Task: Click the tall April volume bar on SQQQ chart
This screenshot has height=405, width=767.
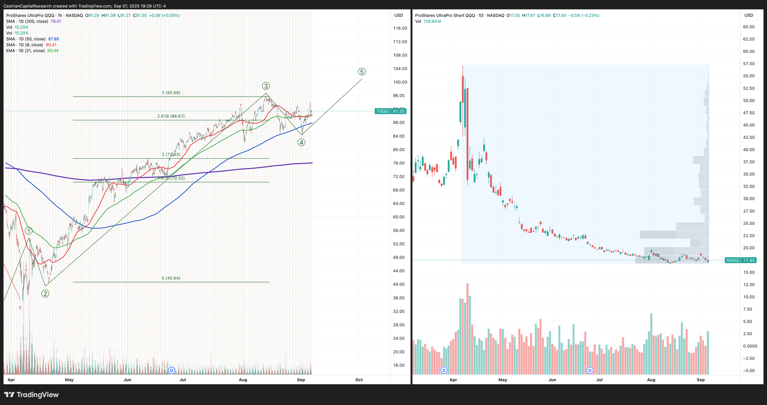Action: pyautogui.click(x=467, y=329)
